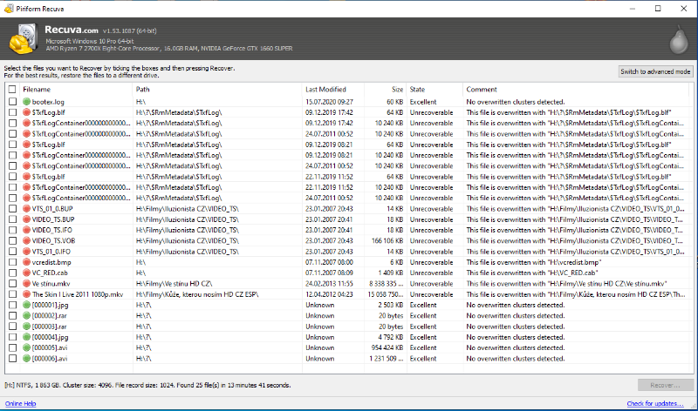The width and height of the screenshot is (698, 411).
Task: Sort by Last Modified column header
Action: click(325, 90)
